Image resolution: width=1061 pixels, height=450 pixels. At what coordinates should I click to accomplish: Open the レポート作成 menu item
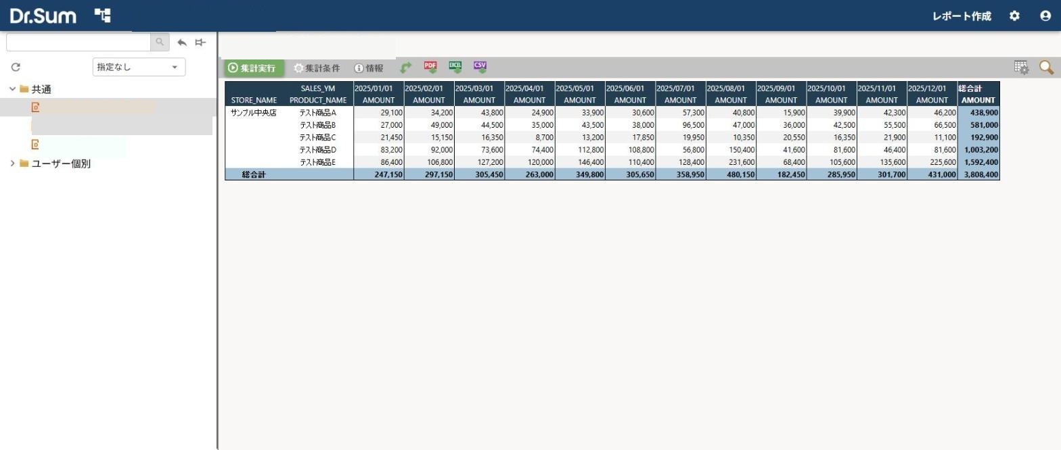coord(962,16)
